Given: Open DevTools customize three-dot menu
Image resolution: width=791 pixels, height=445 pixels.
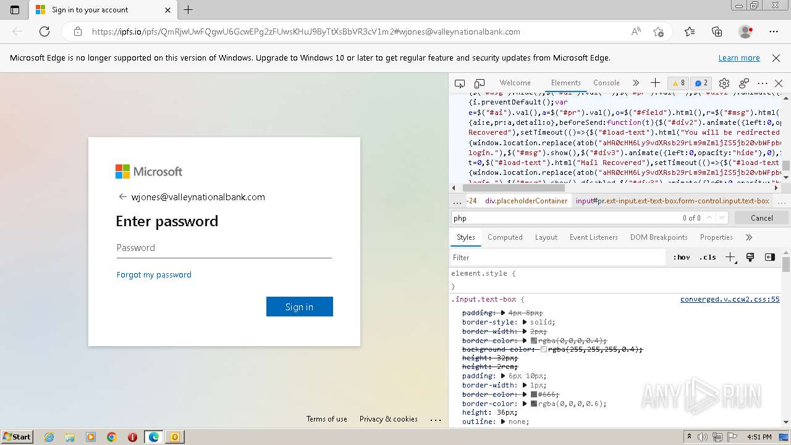Looking at the screenshot, I should [763, 83].
